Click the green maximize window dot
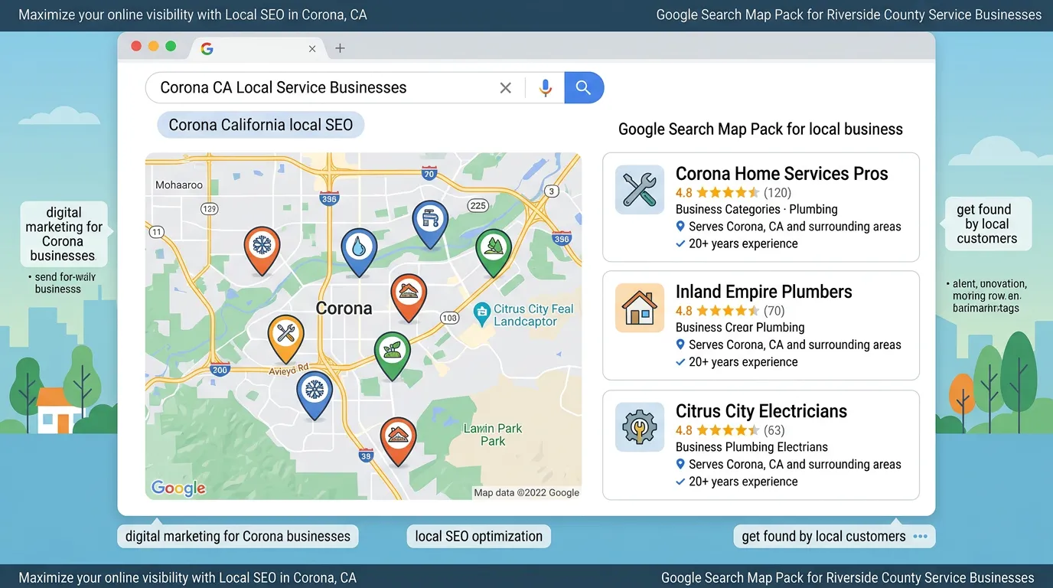1053x588 pixels. click(171, 47)
